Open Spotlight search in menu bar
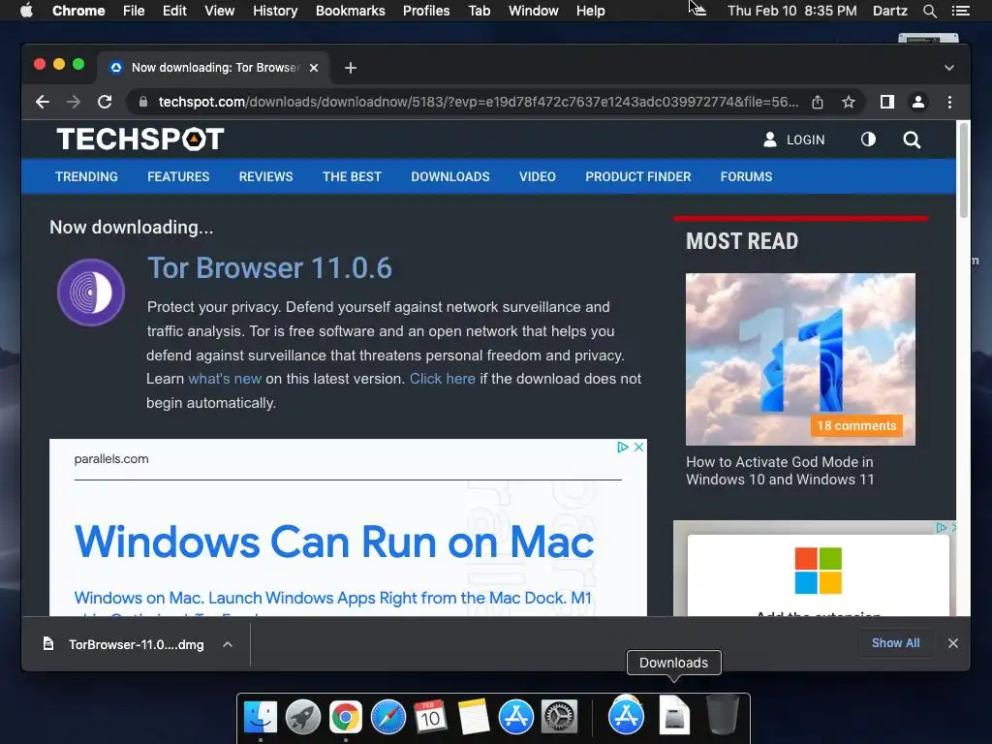This screenshot has height=744, width=992. click(x=929, y=11)
